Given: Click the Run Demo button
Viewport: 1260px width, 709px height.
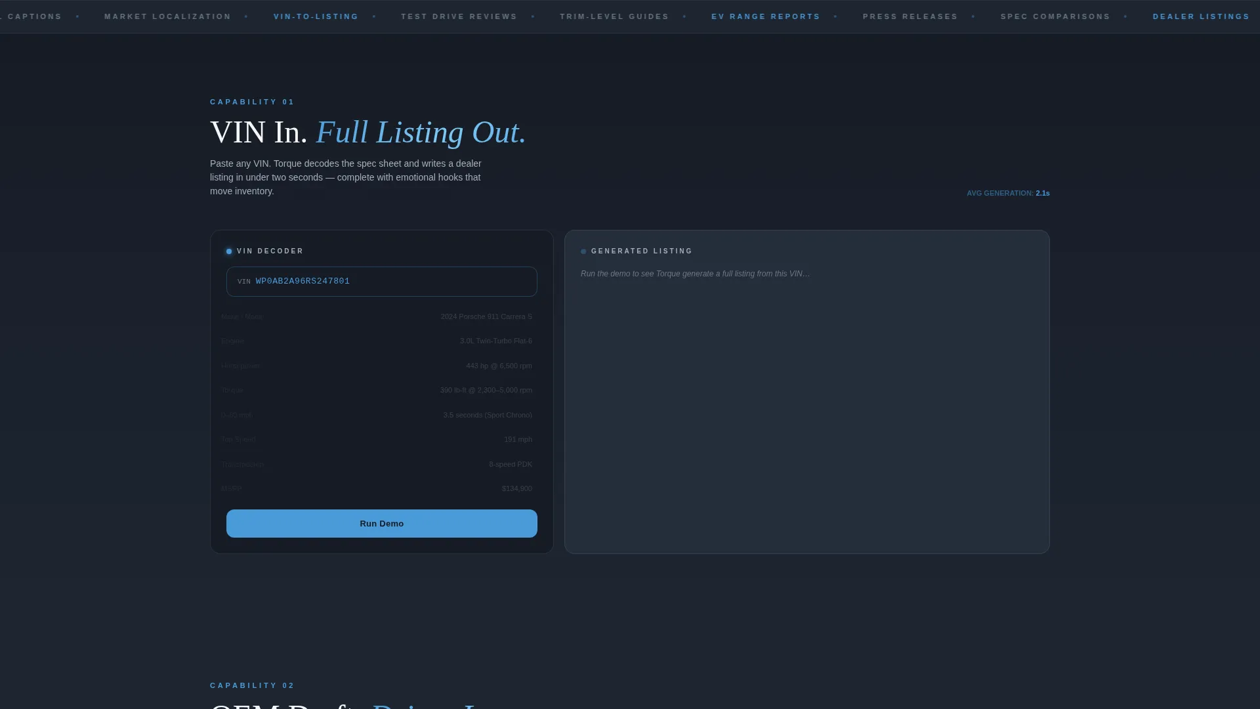Looking at the screenshot, I should 381,523.
